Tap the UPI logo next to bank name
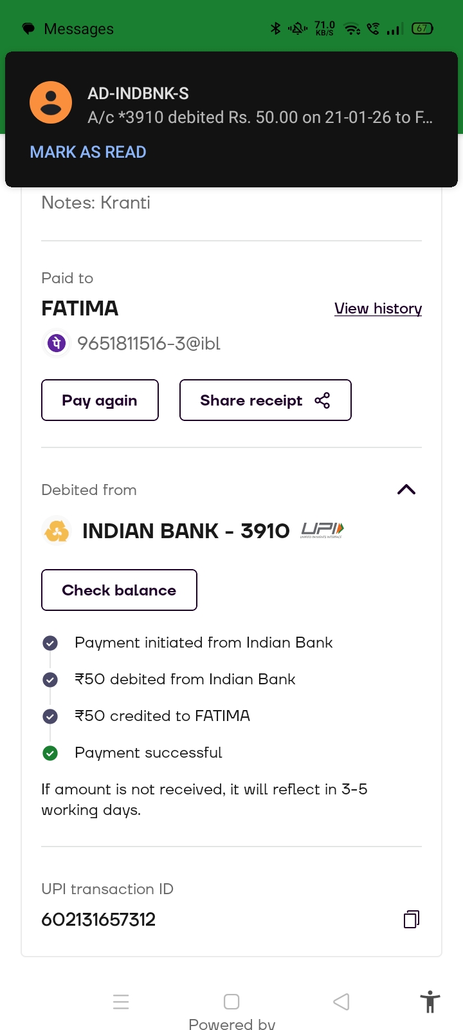The image size is (463, 1030). 322,530
